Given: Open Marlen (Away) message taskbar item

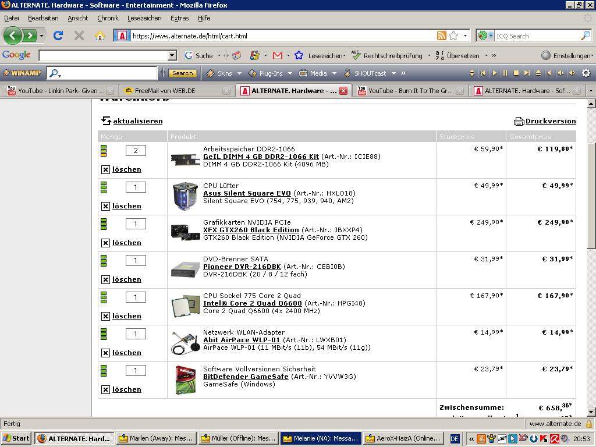Looking at the screenshot, I should (x=157, y=438).
